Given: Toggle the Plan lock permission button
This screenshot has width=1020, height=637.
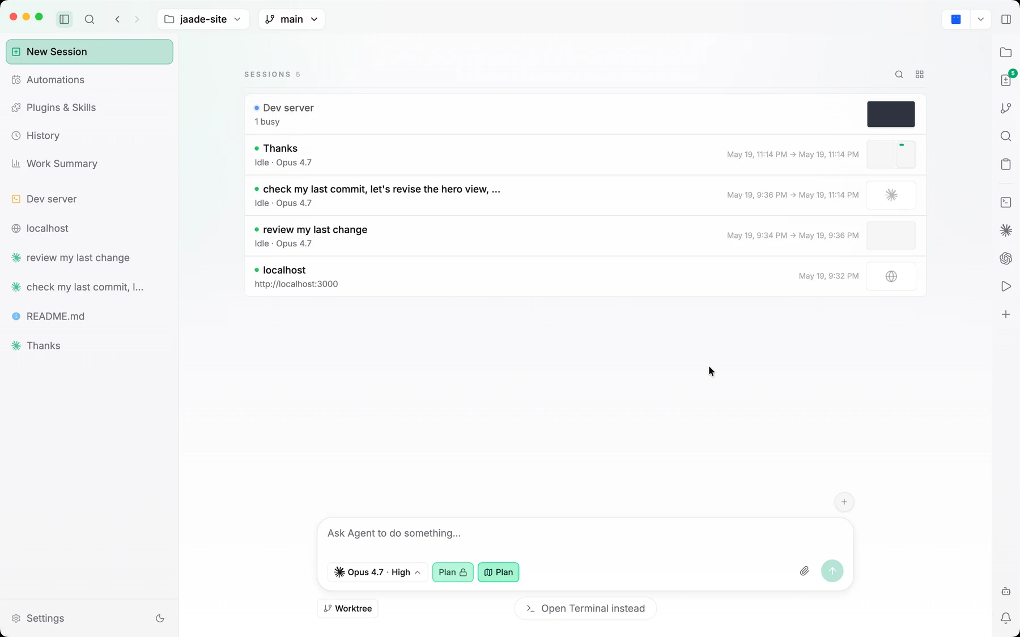Looking at the screenshot, I should [x=453, y=572].
